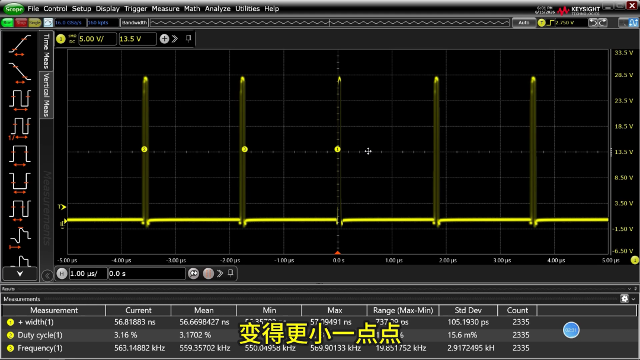Click the Std Dev column header

[468, 310]
